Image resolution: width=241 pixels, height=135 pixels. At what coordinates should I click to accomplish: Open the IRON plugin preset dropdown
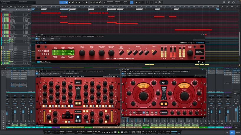tap(139, 74)
